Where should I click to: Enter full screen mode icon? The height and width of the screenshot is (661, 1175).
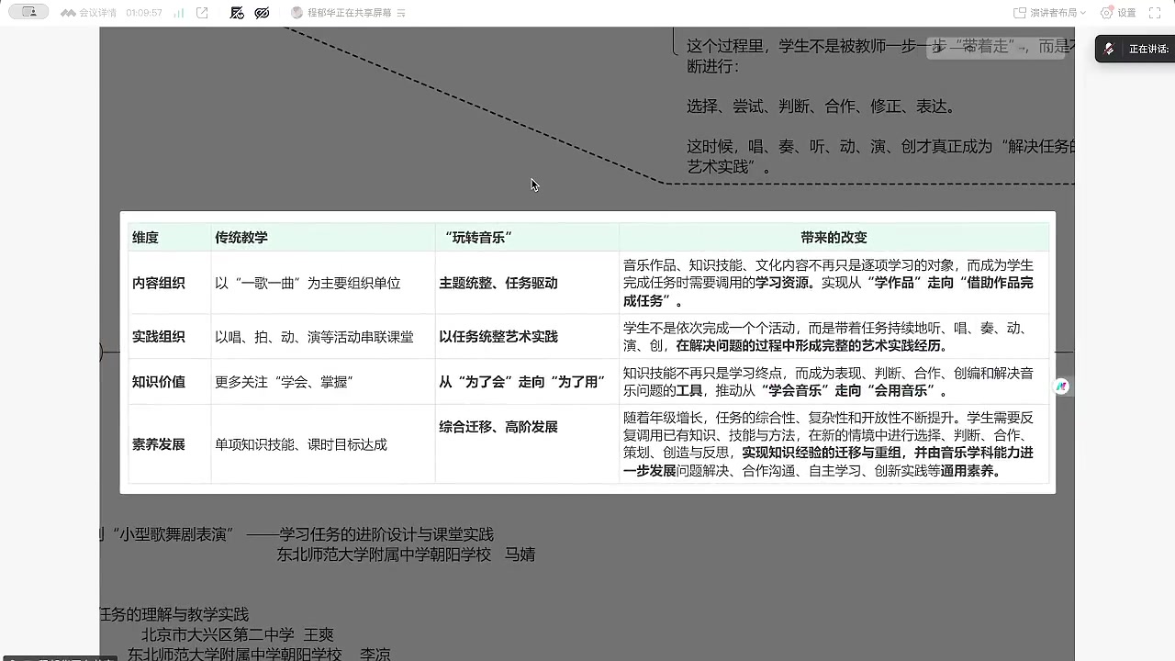click(x=1156, y=13)
